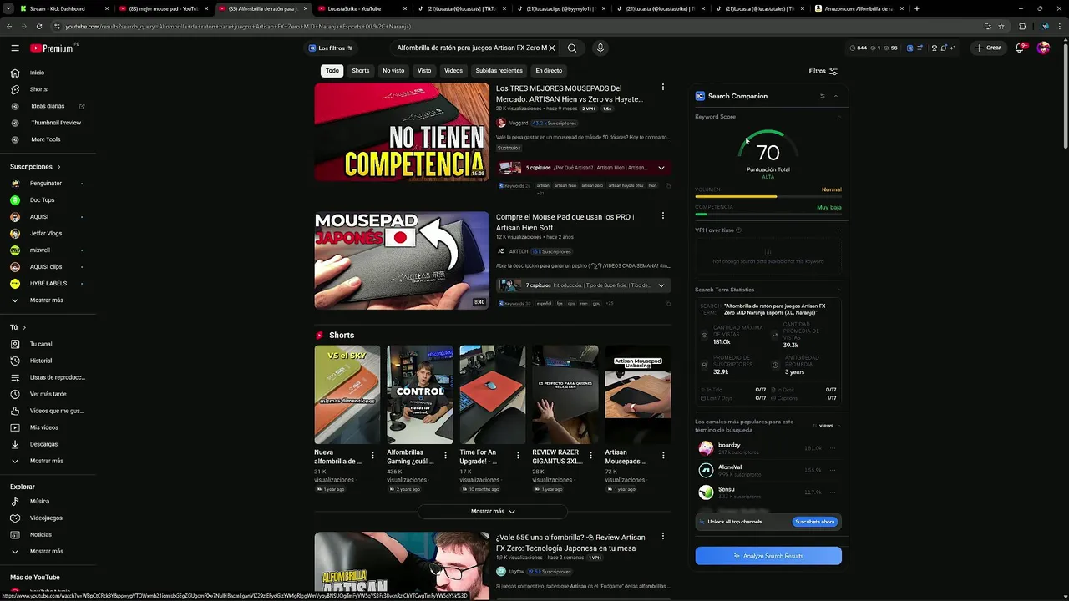This screenshot has width=1069, height=601.
Task: Open Penguinator subscription channel
Action: pos(46,184)
